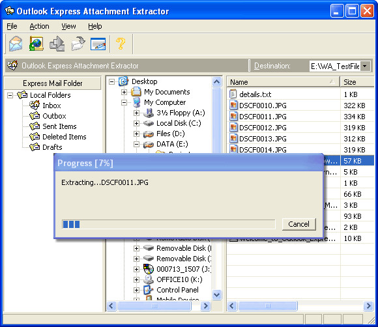Expand the 3½ Floppy (A:) node

(136, 113)
